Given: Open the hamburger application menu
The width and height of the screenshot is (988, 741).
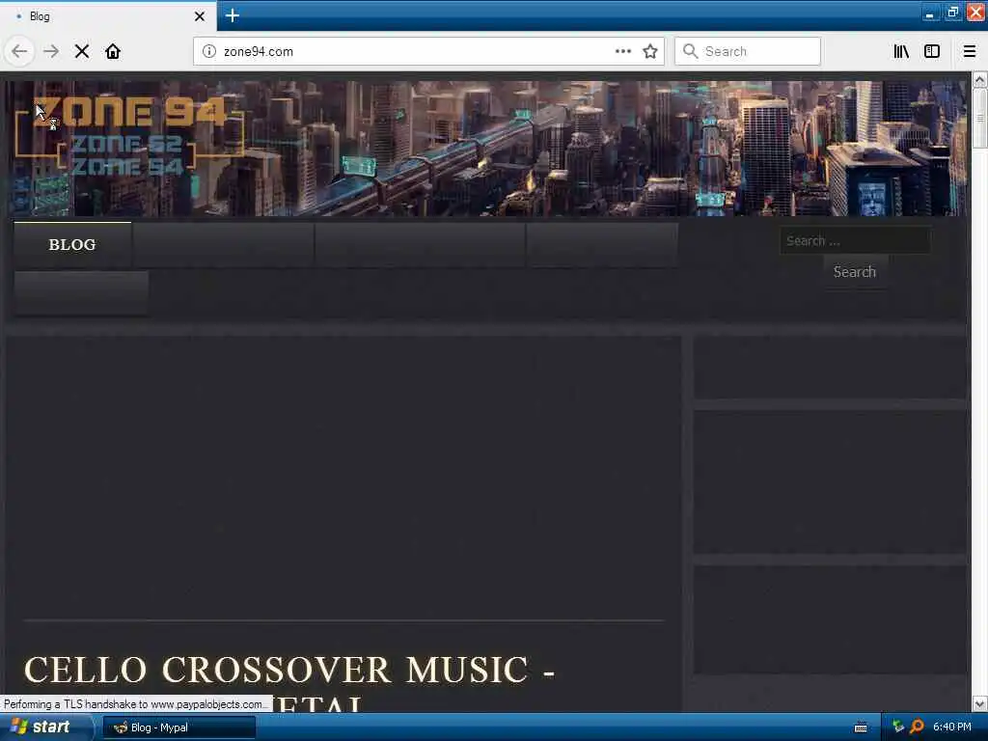Looking at the screenshot, I should [970, 51].
